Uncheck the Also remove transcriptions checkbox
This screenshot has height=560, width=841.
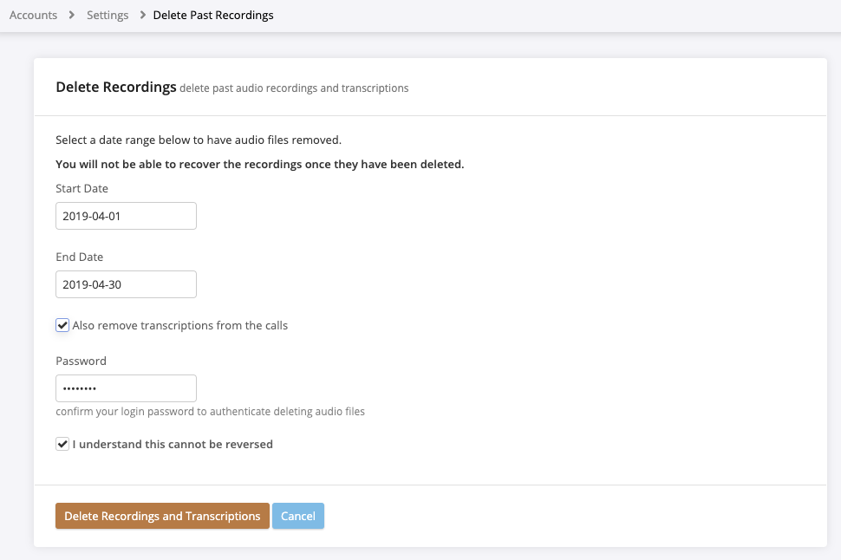[x=62, y=326]
